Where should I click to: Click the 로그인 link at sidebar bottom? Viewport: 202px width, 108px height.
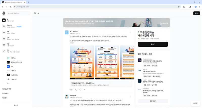(x=16, y=105)
